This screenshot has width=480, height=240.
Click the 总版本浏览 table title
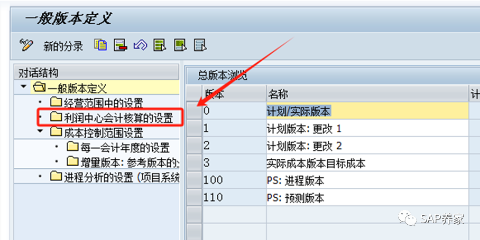[x=223, y=75]
